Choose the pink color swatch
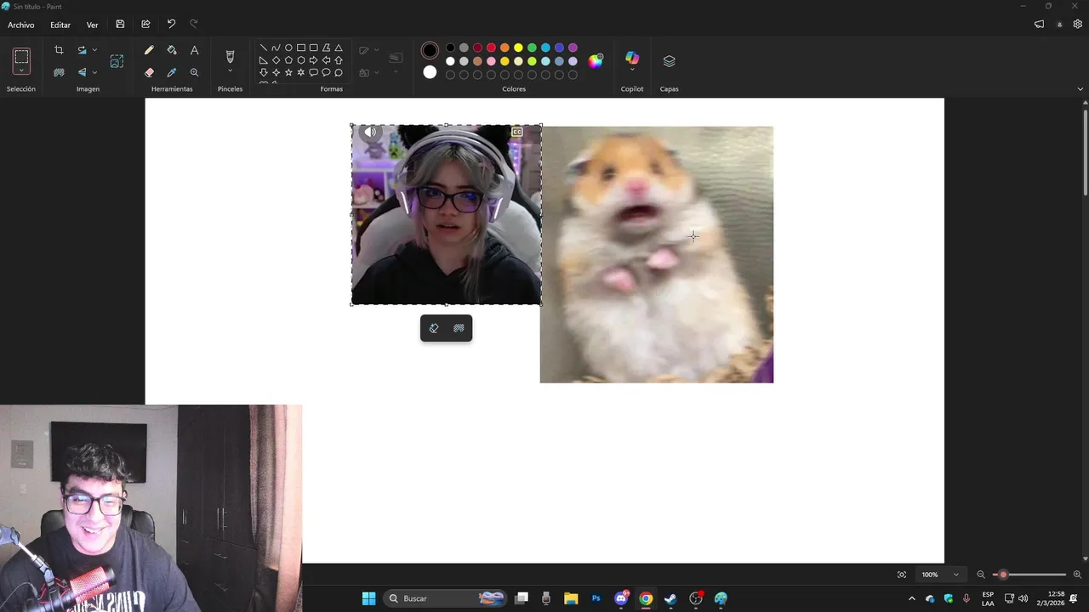 491,61
